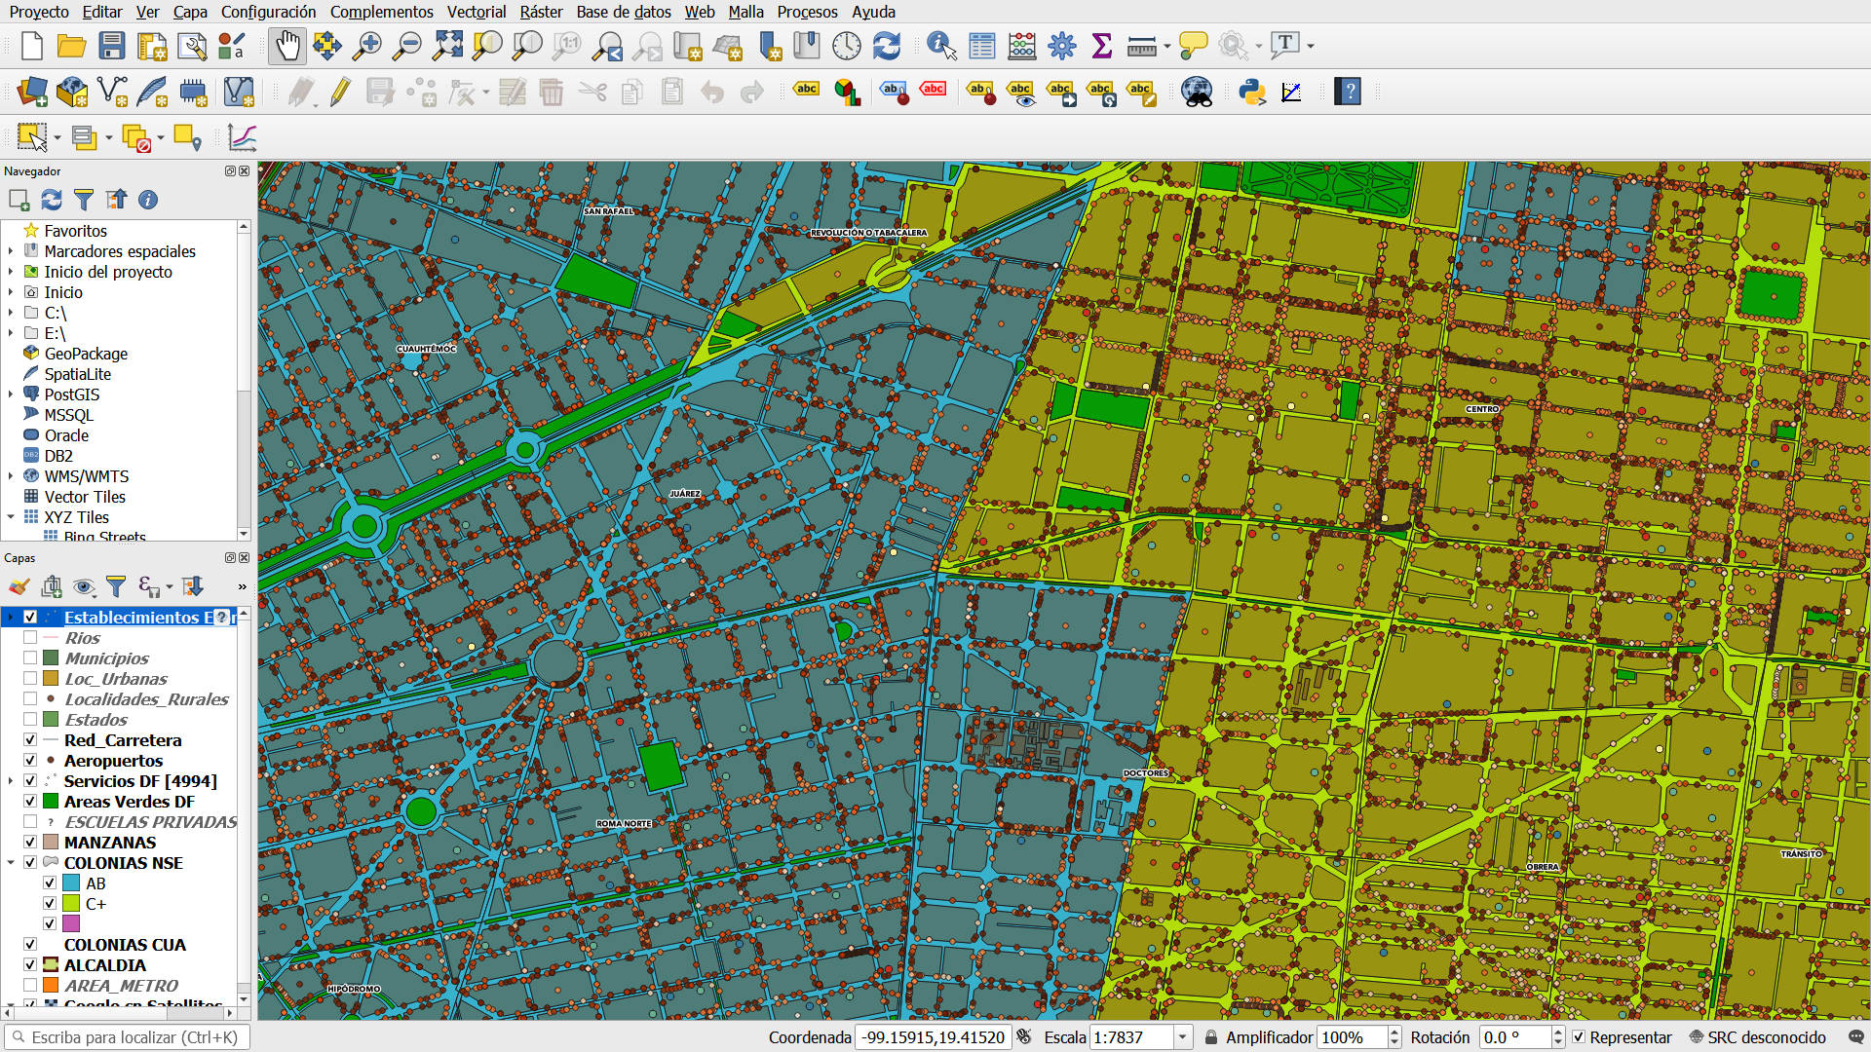Image resolution: width=1871 pixels, height=1052 pixels.
Task: Click the blue AB color swatch
Action: tap(71, 883)
